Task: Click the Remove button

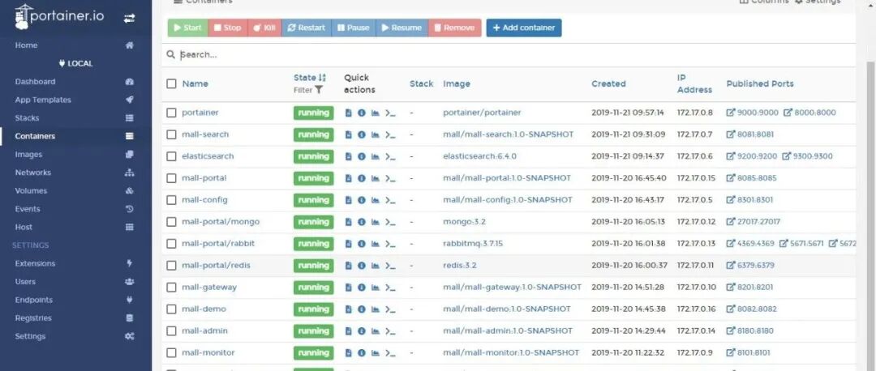Action: (455, 28)
